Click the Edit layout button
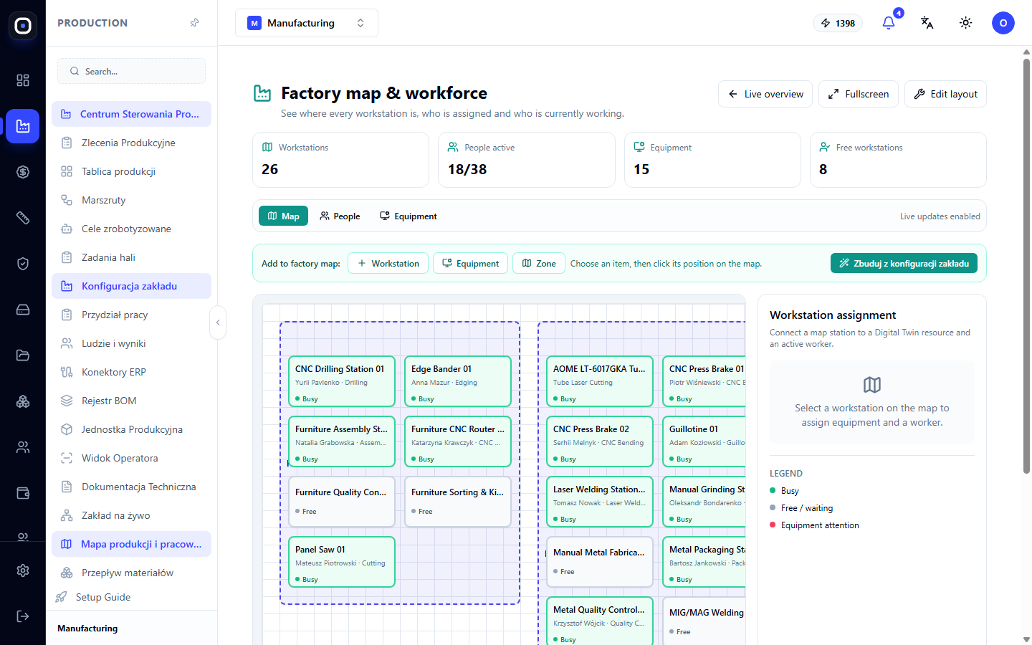The image size is (1032, 645). click(x=945, y=94)
